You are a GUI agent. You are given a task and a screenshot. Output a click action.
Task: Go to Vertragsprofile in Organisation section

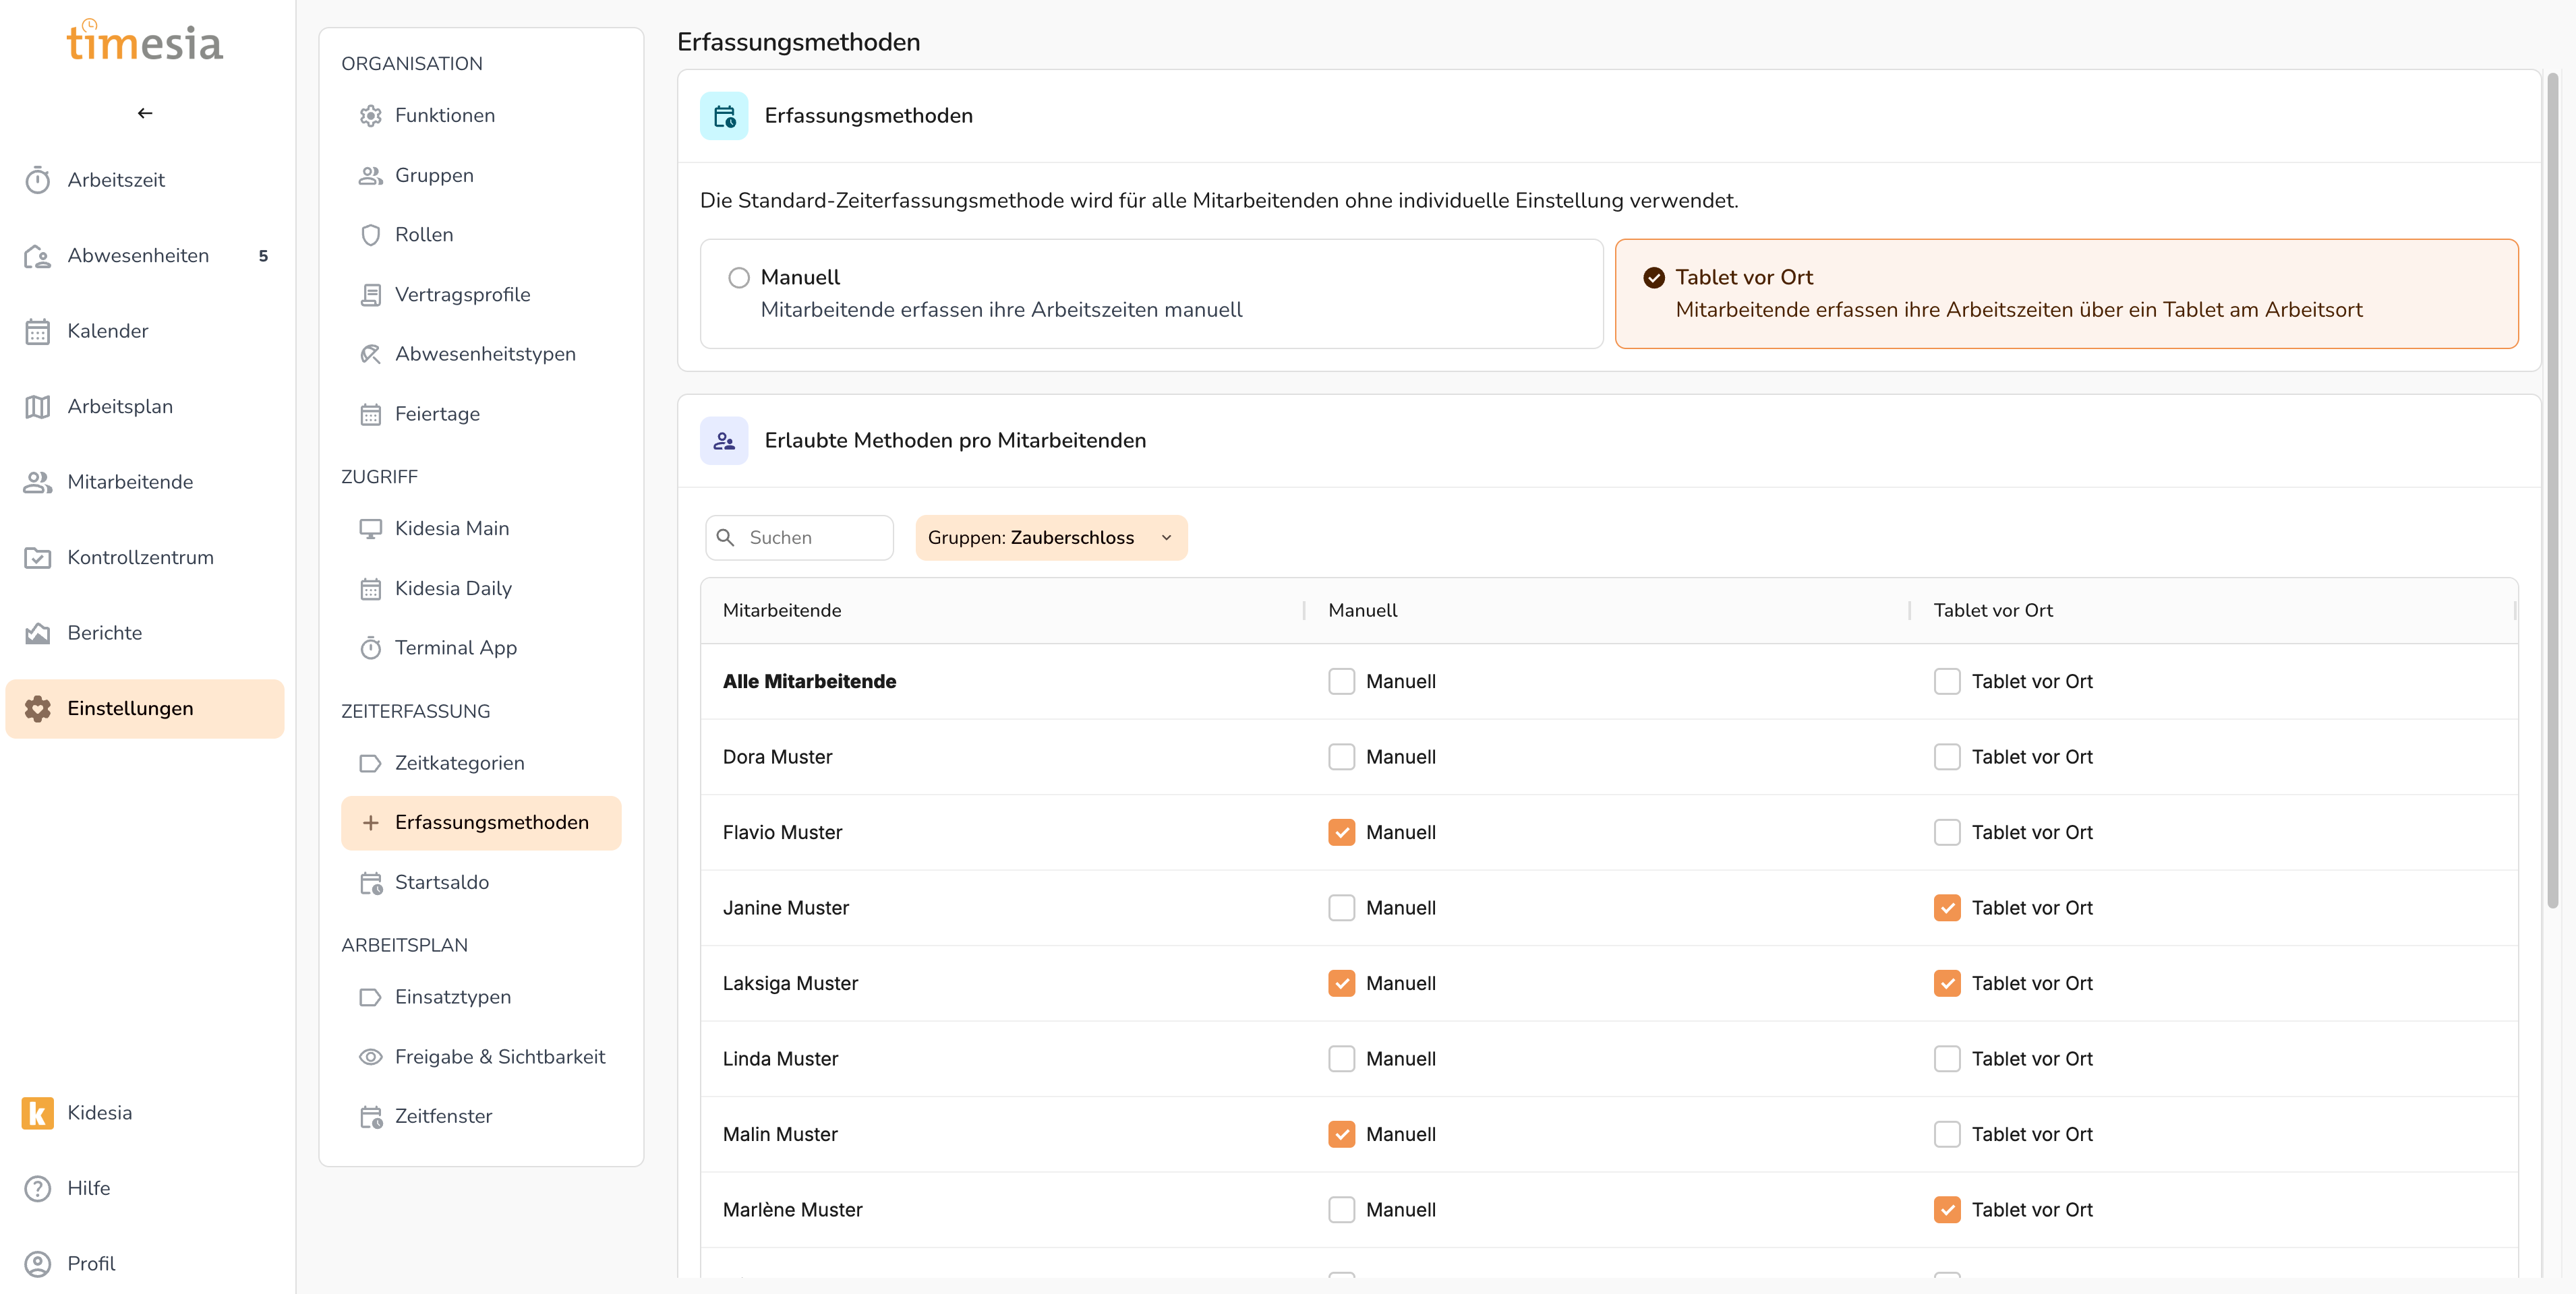pos(462,295)
